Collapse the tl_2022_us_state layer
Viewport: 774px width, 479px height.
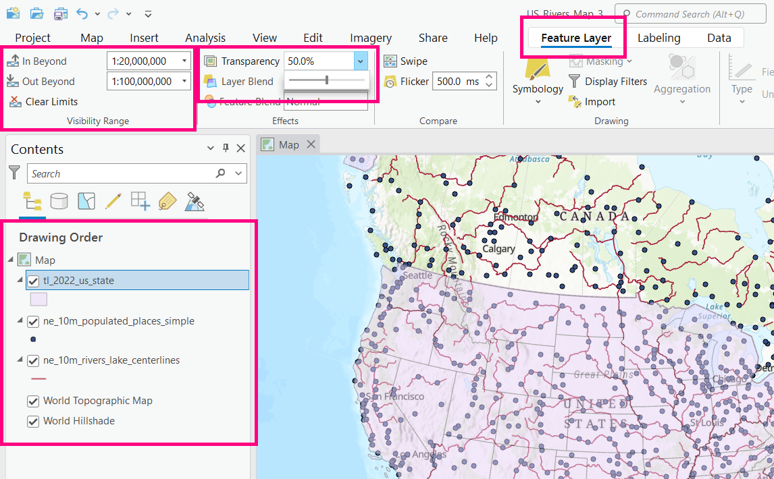pos(20,280)
